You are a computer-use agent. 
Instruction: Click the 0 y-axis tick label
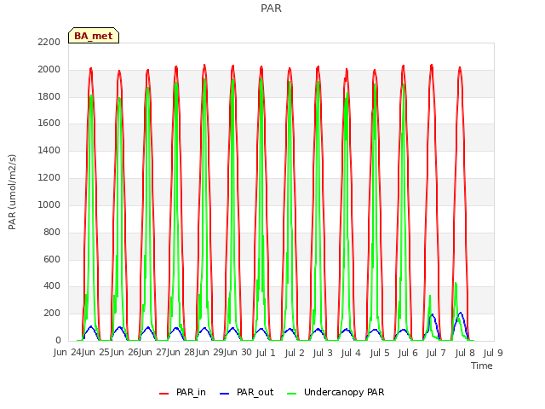coord(58,340)
